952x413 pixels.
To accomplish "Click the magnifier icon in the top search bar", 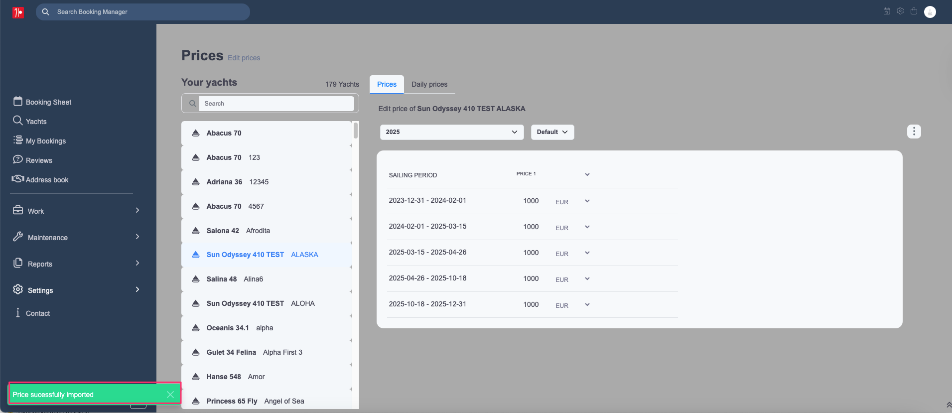I will [45, 12].
